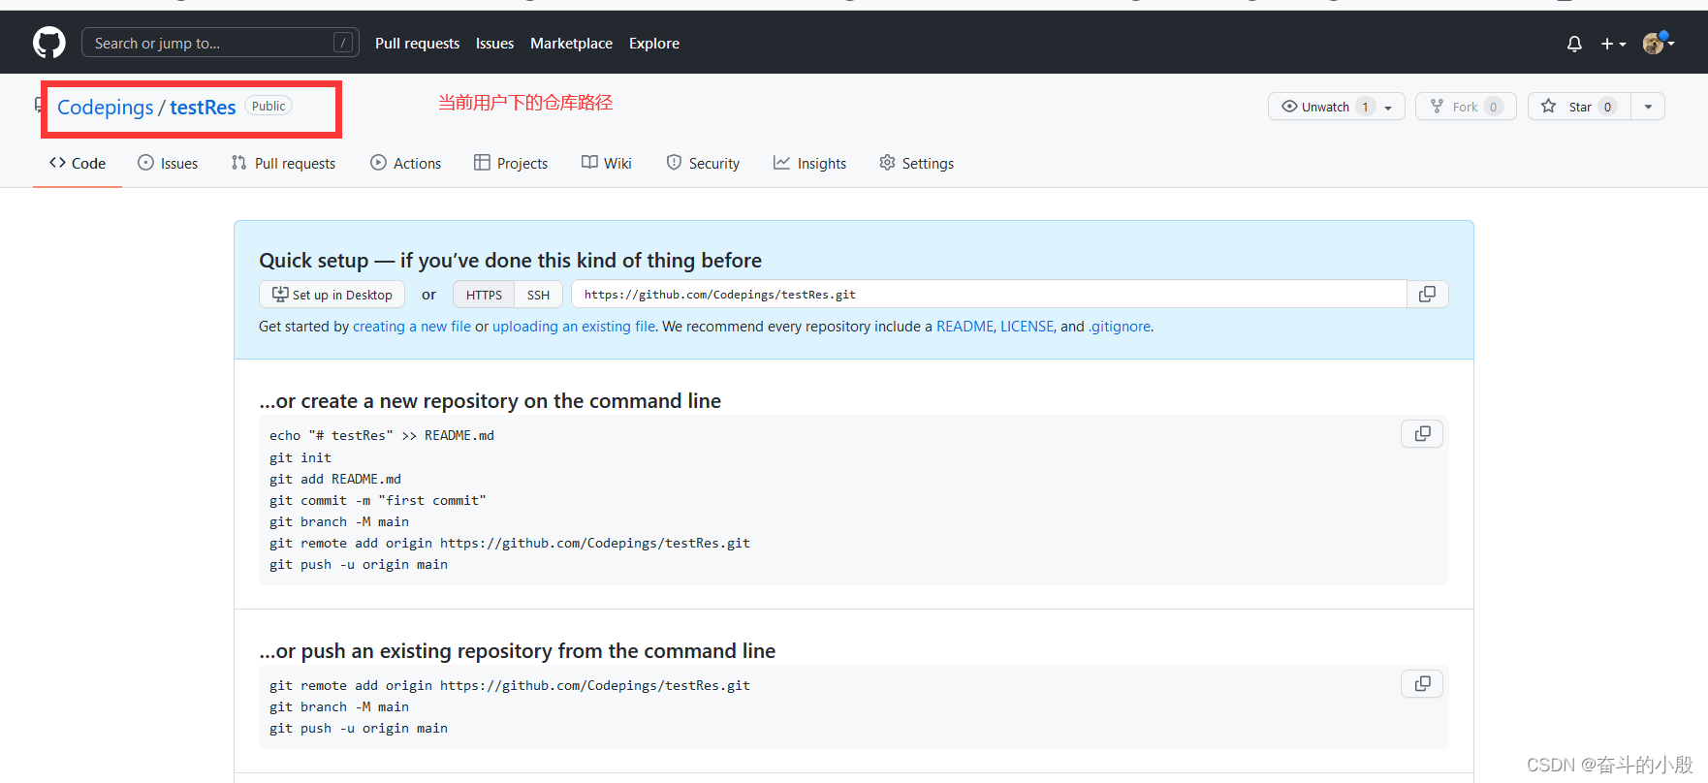Click Set up in Desktop button
This screenshot has height=783, width=1708.
(x=332, y=295)
